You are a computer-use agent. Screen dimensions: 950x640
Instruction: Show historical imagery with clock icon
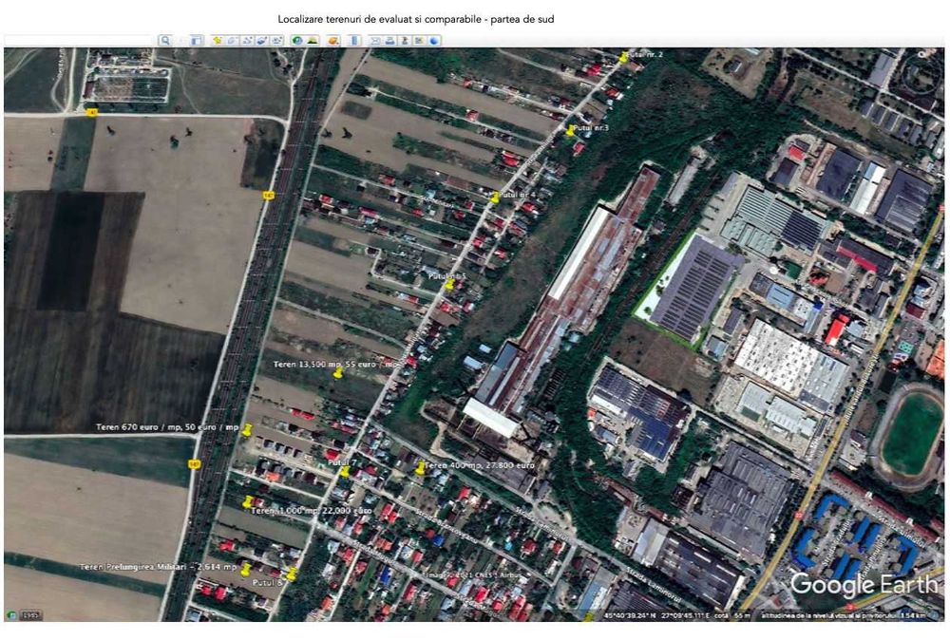tap(296, 41)
